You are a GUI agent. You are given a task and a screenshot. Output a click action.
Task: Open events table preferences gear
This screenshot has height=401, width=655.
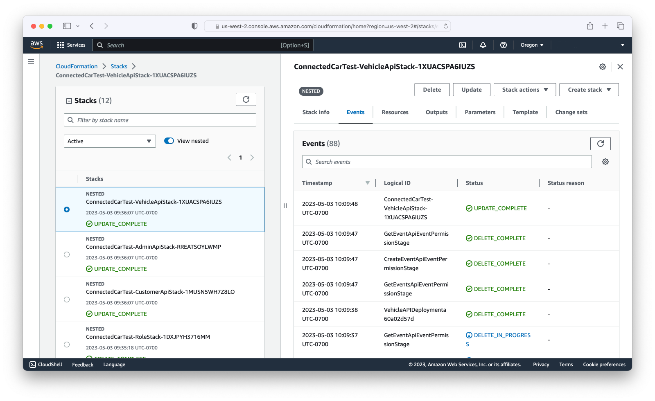point(605,162)
